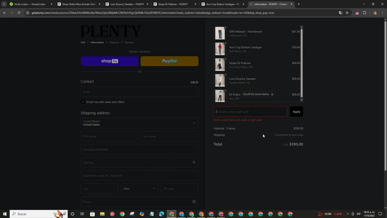Reload the current checkout page
The height and width of the screenshot is (218, 387).
pyautogui.click(x=19, y=13)
